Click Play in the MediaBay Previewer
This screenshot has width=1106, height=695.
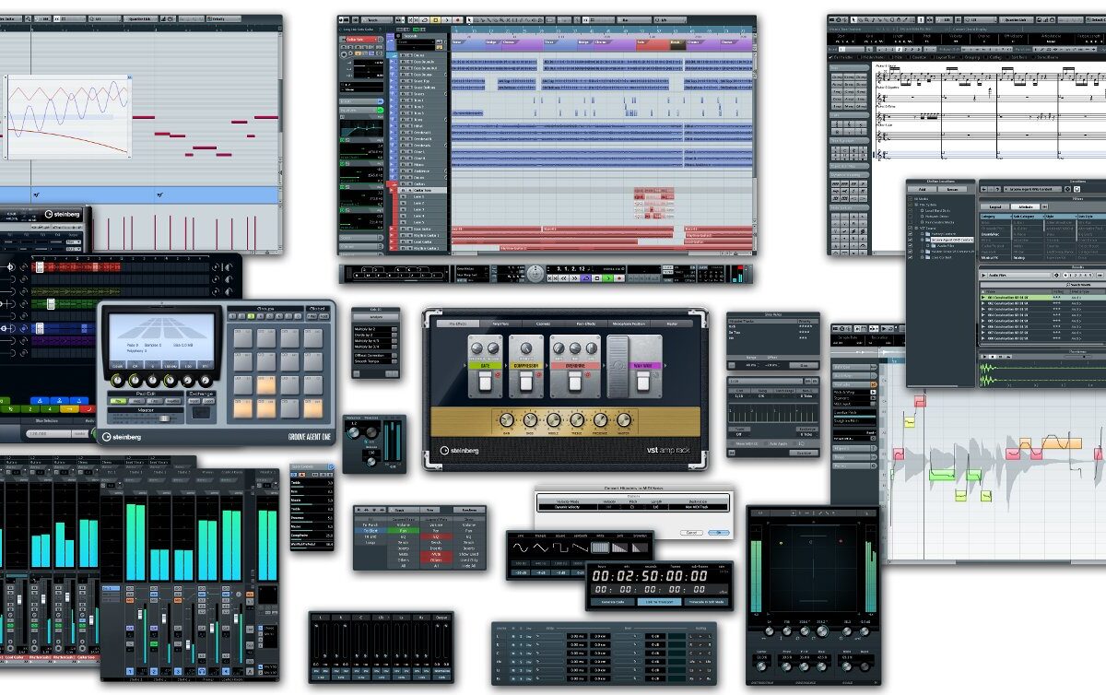tap(984, 357)
